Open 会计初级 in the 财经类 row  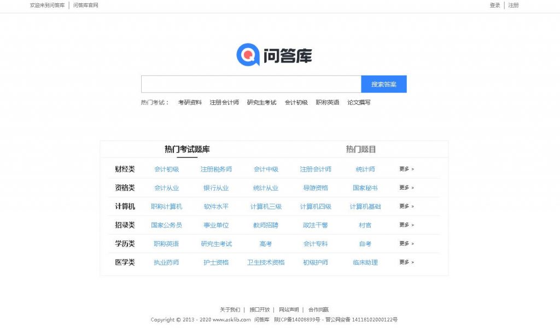pos(166,169)
